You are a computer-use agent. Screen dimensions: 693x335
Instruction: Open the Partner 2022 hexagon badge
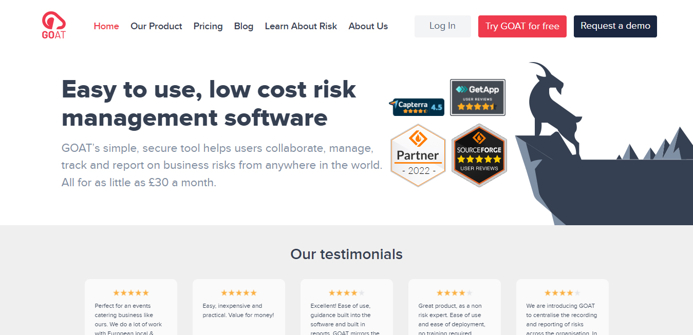(x=418, y=155)
